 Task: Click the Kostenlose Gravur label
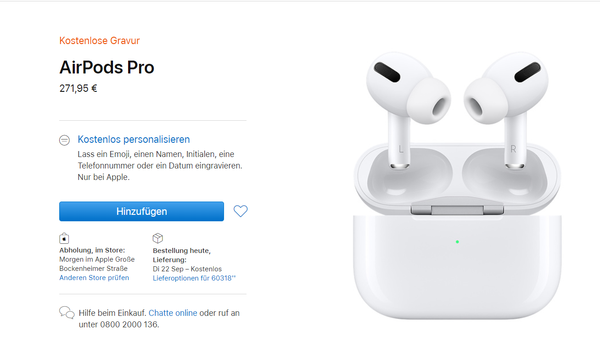pyautogui.click(x=100, y=40)
